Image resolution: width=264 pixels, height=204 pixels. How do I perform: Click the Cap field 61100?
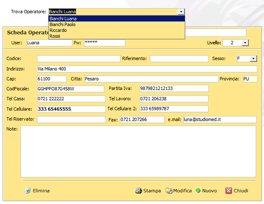click(x=52, y=79)
